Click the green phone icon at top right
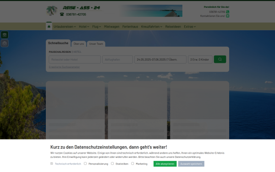Viewport: 275px width, 172px height. [227, 12]
